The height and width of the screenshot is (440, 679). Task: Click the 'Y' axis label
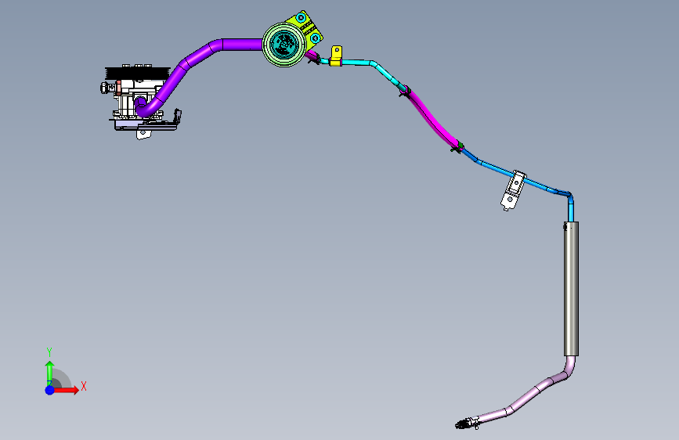pyautogui.click(x=49, y=352)
